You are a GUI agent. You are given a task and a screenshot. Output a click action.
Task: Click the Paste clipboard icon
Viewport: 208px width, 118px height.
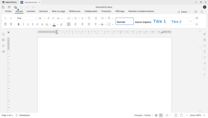[5, 24]
